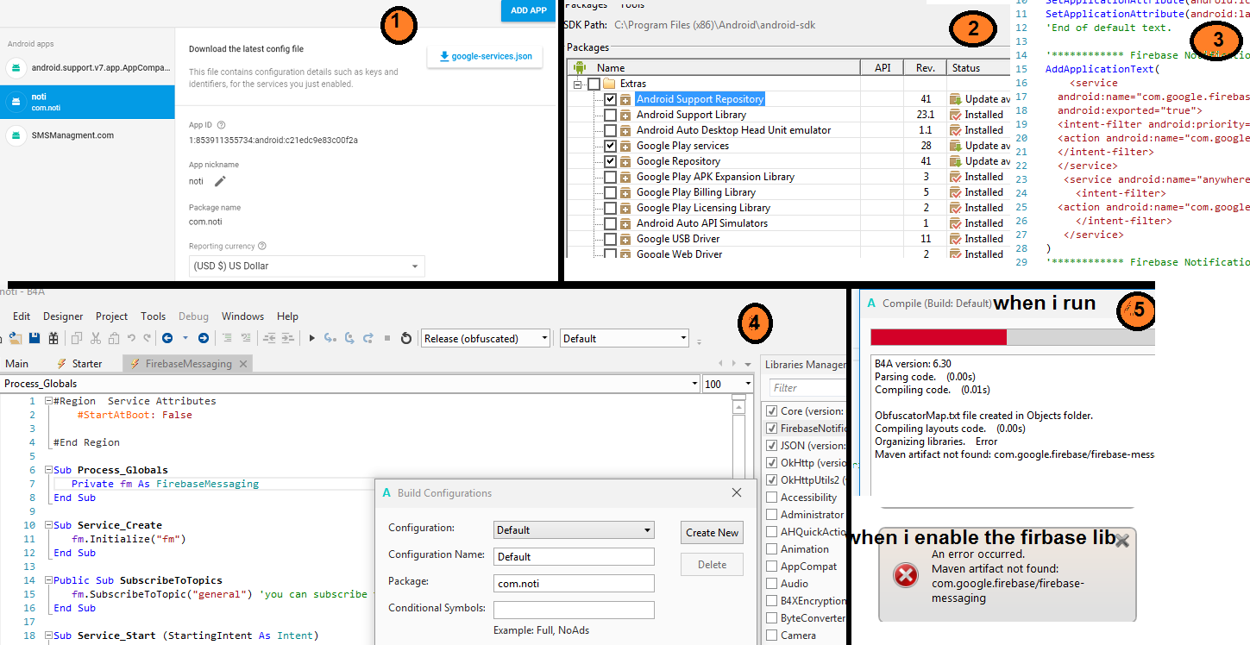Viewport: 1250px width, 645px height.
Task: Open the 100 zoom level dropdown
Action: pyautogui.click(x=728, y=384)
